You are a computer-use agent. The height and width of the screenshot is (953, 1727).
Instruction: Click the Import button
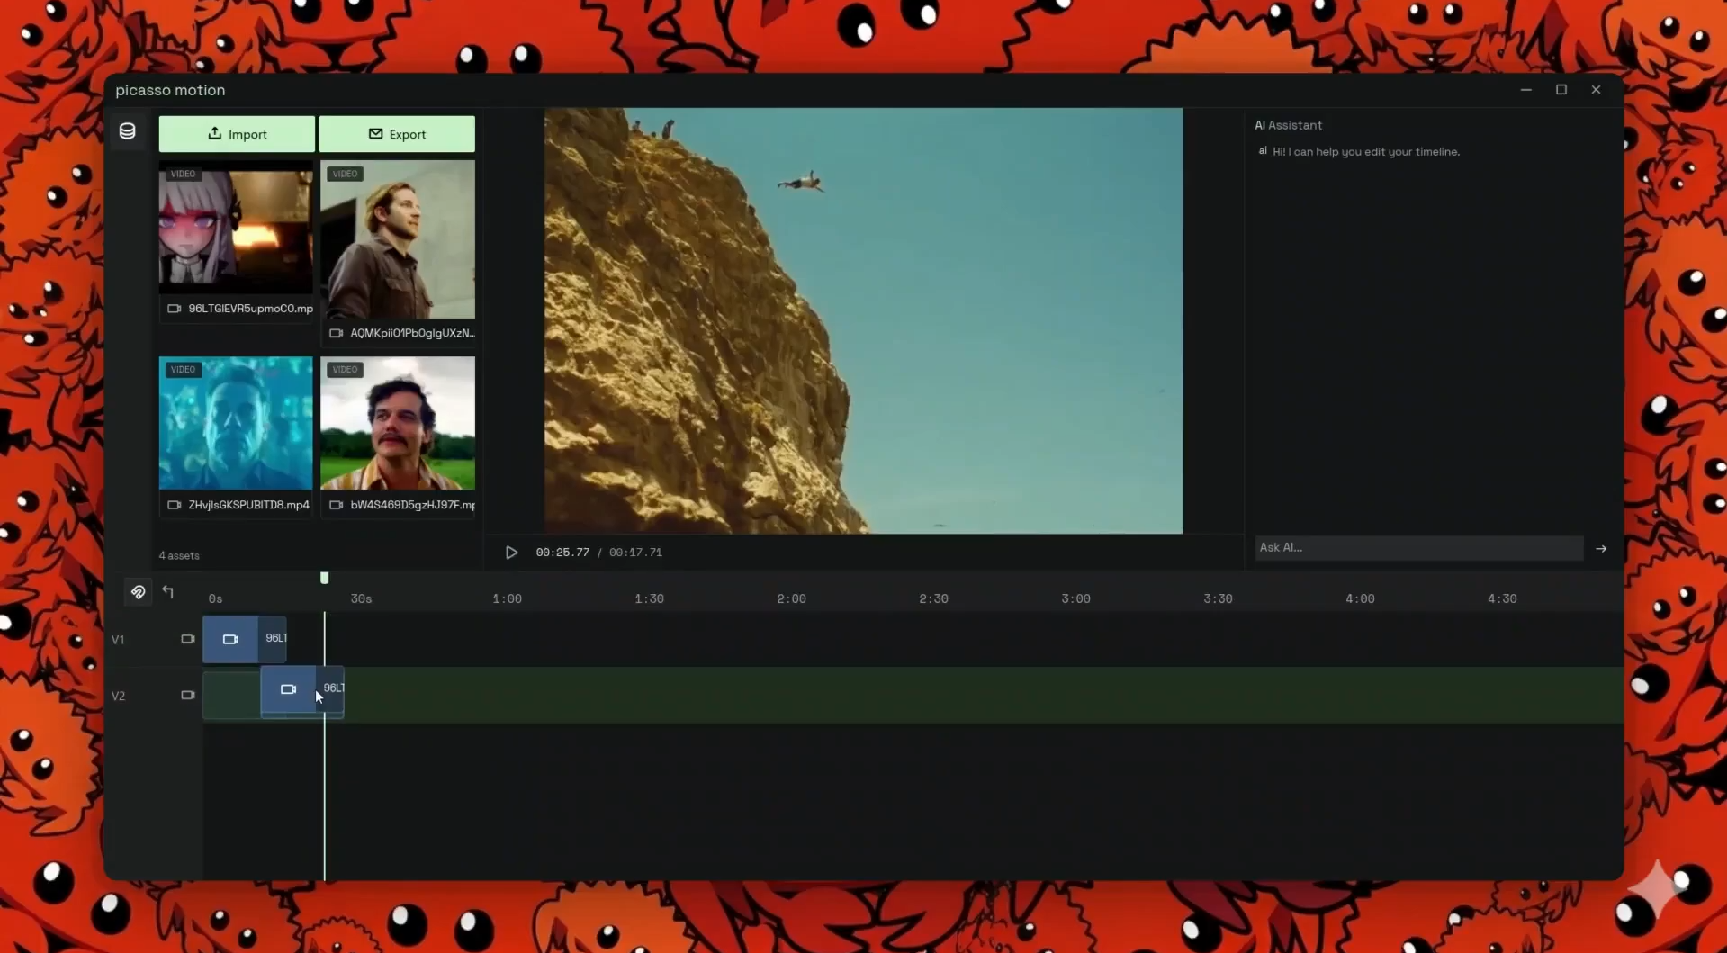(x=237, y=134)
